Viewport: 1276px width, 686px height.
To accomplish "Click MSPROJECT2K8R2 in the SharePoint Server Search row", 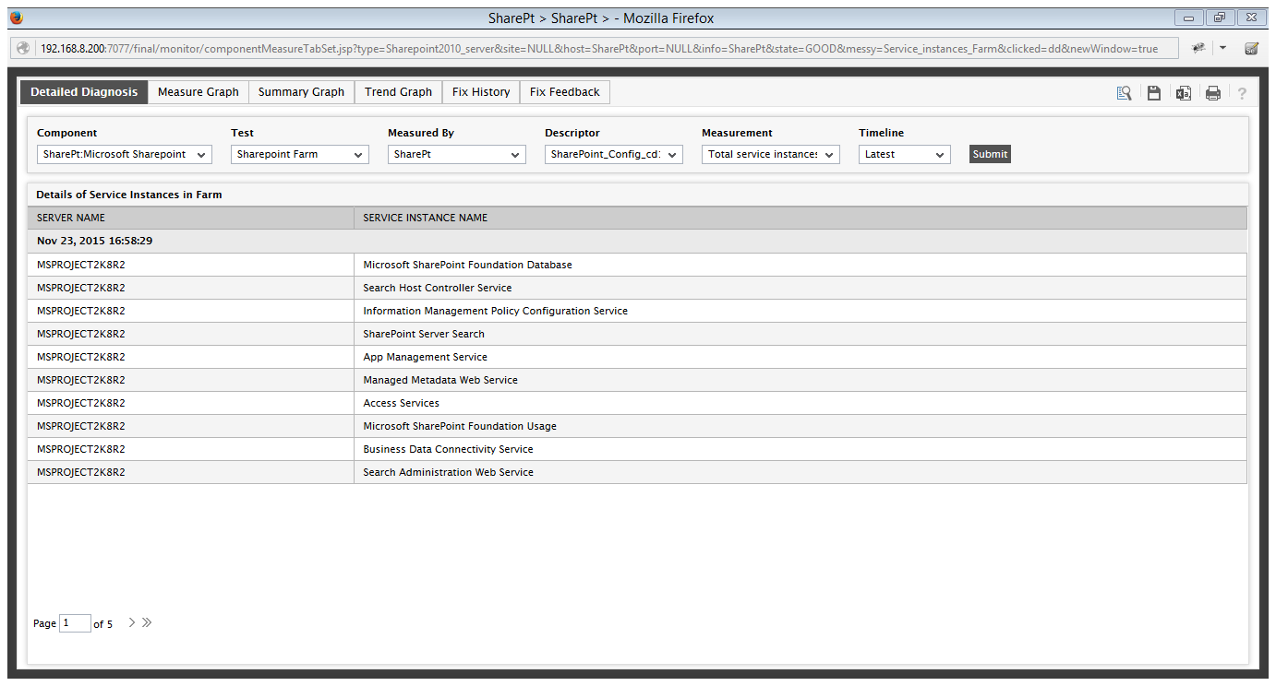I will tap(80, 334).
